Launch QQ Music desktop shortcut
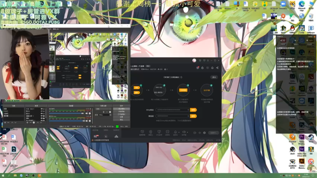The image size is (317, 178). pyautogui.click(x=264, y=5)
